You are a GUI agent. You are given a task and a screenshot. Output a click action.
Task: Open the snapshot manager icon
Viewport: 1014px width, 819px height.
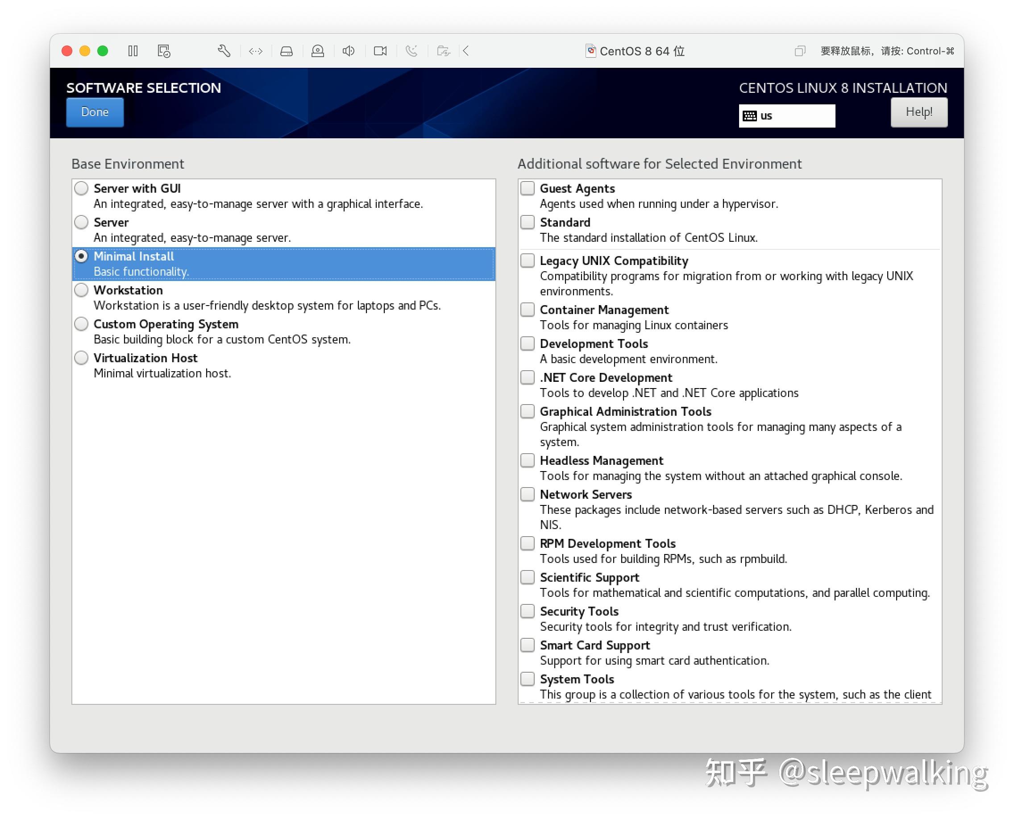164,51
